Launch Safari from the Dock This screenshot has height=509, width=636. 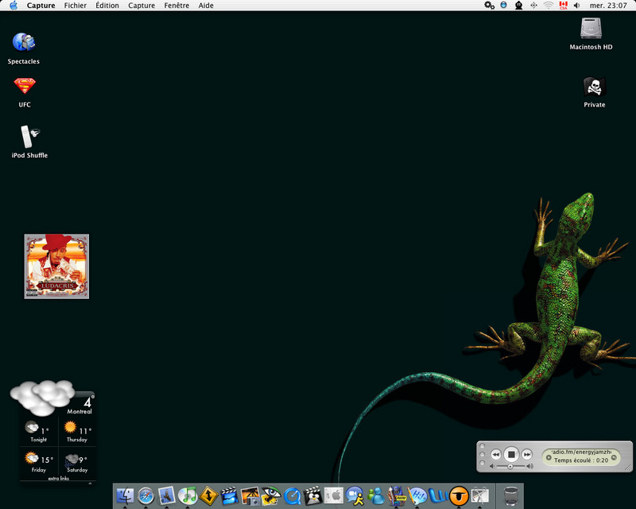[x=146, y=496]
